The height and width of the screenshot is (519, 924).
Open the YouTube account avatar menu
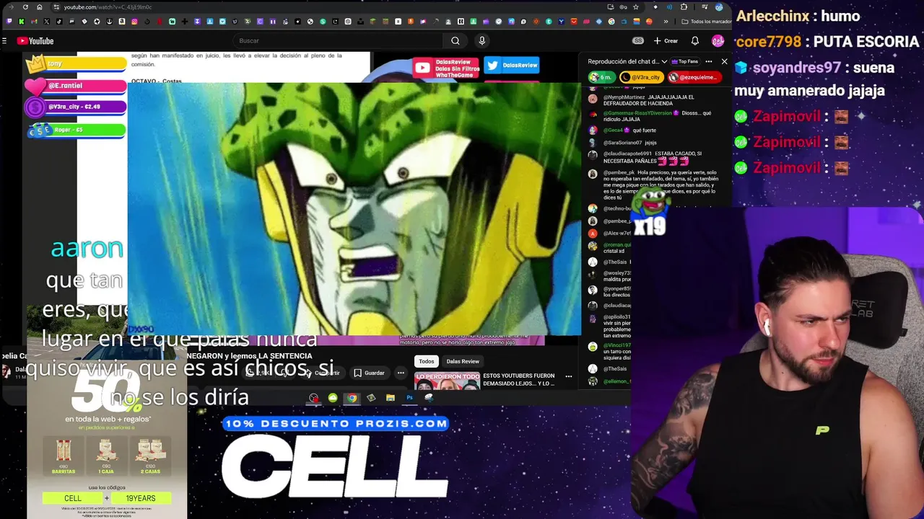(718, 41)
